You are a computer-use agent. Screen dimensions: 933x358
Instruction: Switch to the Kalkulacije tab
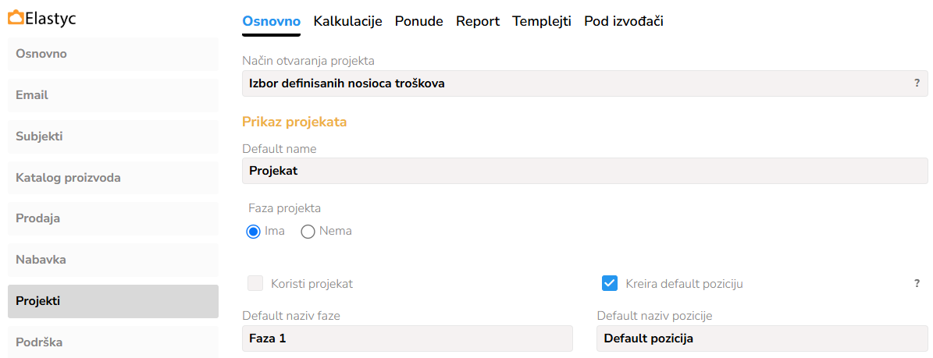point(347,22)
